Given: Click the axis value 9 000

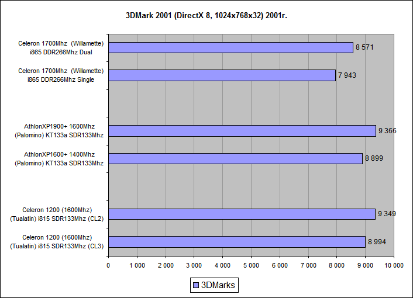Looking at the screenshot, I should [x=365, y=265].
